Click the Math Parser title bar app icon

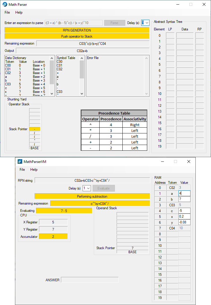tap(5, 4)
